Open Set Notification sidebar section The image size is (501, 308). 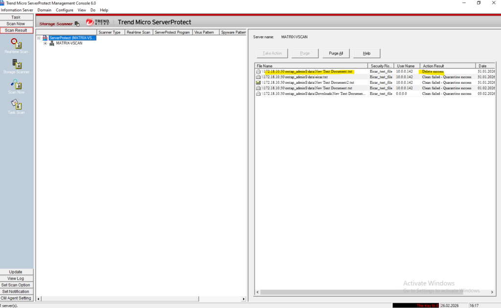pyautogui.click(x=16, y=292)
